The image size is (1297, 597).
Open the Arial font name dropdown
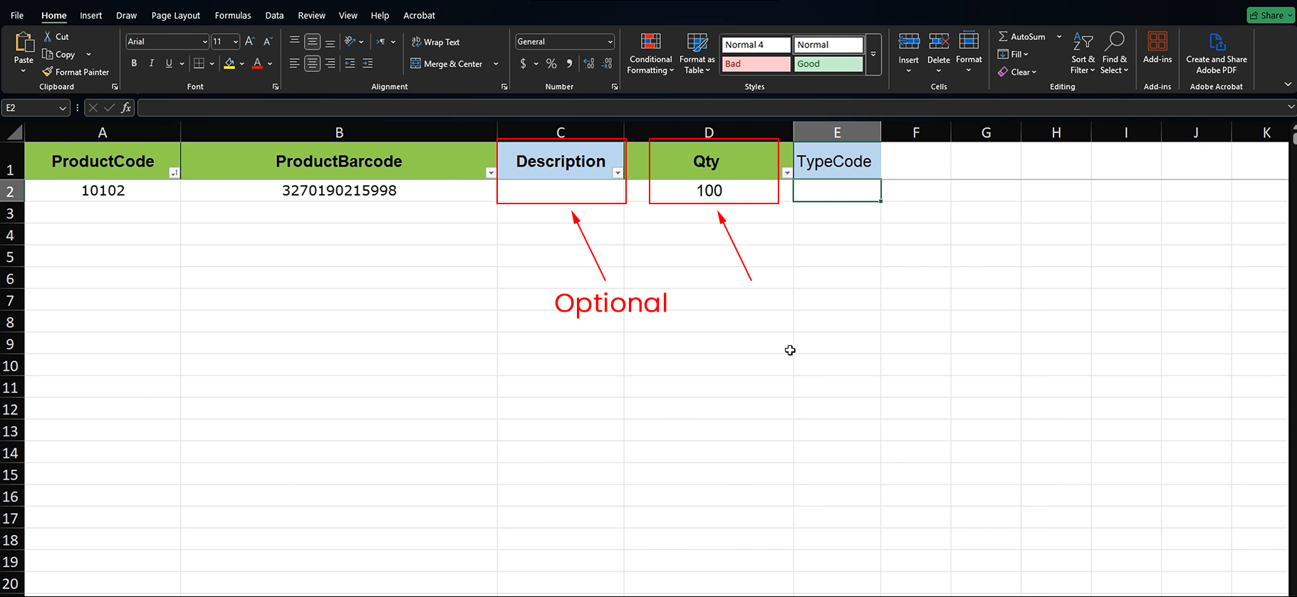[204, 42]
